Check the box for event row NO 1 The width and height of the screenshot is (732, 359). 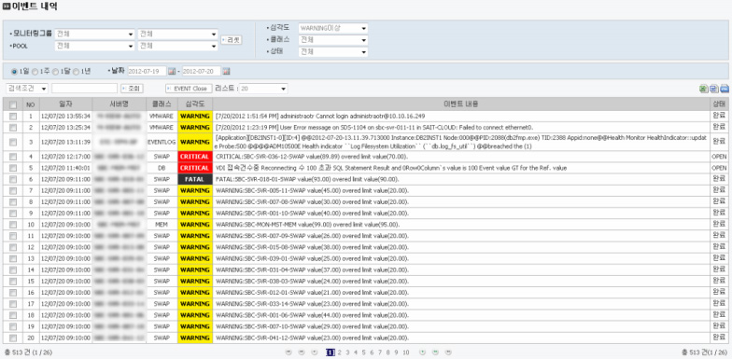13,116
